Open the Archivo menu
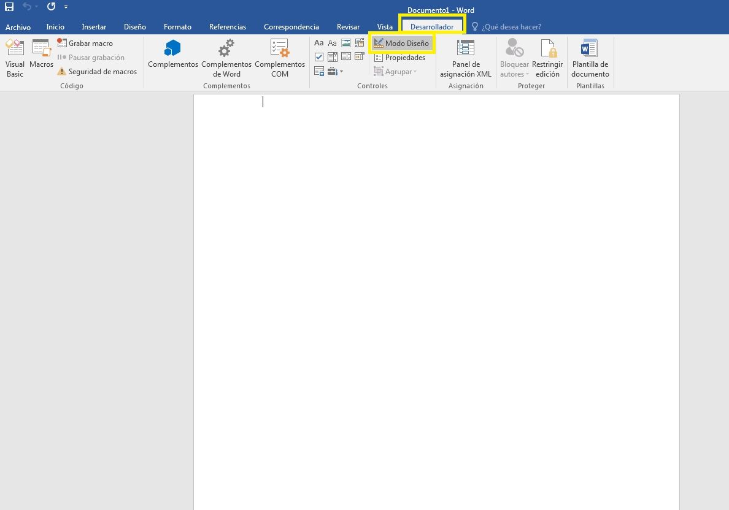The width and height of the screenshot is (729, 510). coord(18,27)
